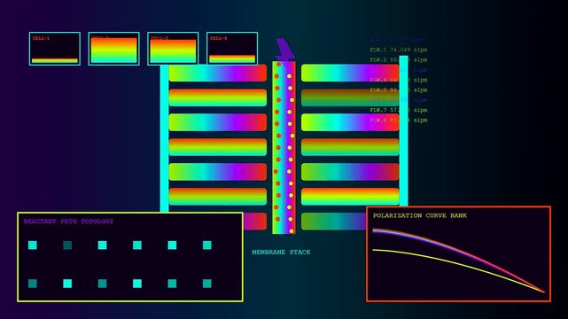
Task: Select the dotted central membrane column
Action: (x=284, y=147)
